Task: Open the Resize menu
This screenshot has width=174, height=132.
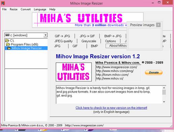Action: pyautogui.click(x=13, y=9)
